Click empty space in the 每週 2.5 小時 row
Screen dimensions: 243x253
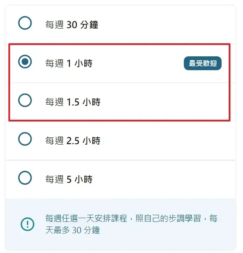(161, 140)
